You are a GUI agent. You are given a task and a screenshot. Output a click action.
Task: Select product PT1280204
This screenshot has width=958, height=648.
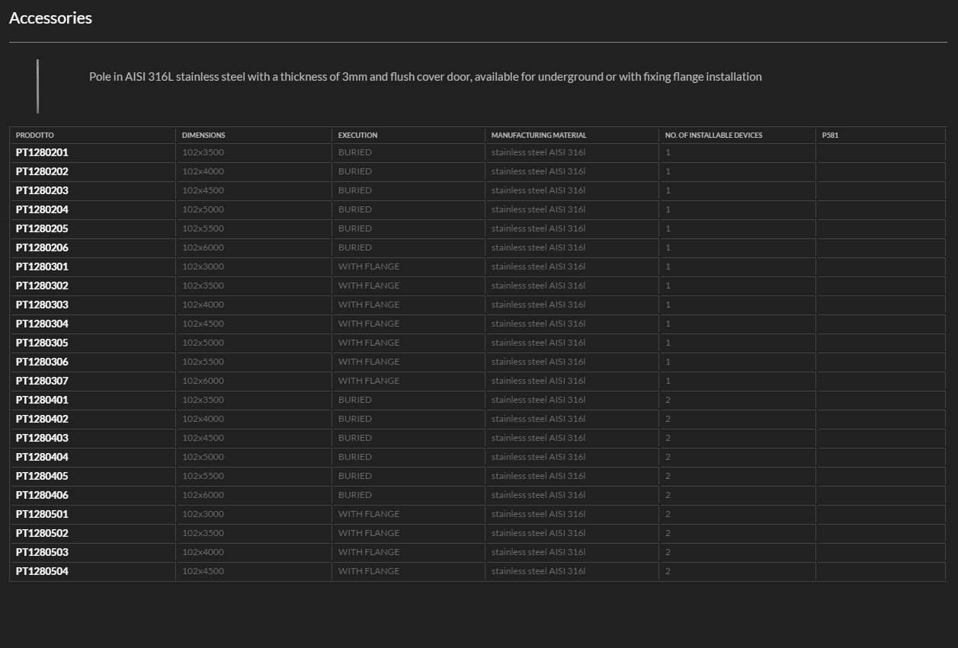pos(42,209)
